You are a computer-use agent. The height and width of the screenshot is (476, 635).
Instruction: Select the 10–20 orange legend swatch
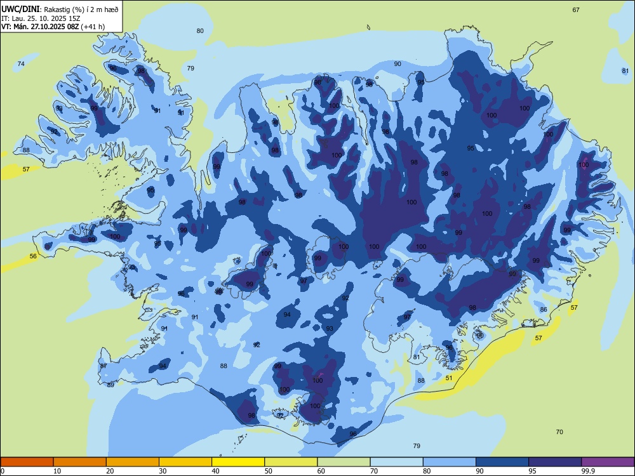pos(80,462)
